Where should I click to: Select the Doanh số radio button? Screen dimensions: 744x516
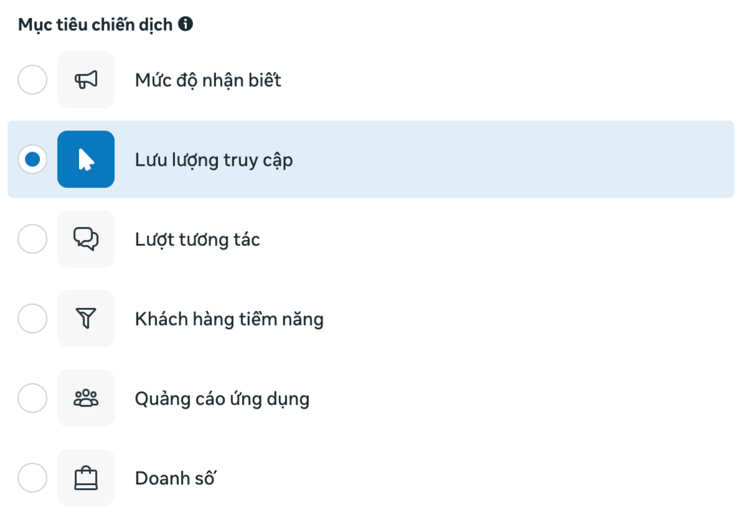point(32,478)
